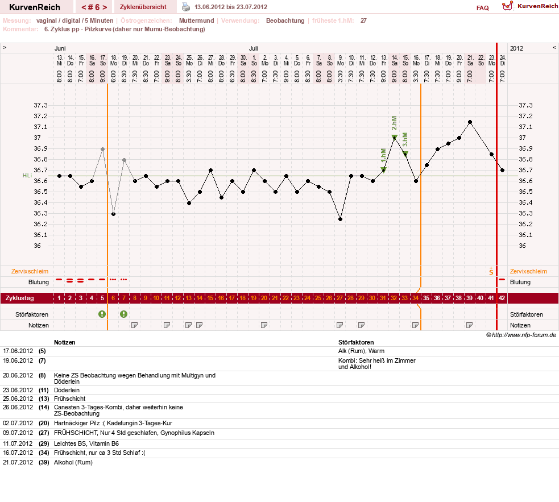Open the note icon on cycle day 20

(x=264, y=325)
